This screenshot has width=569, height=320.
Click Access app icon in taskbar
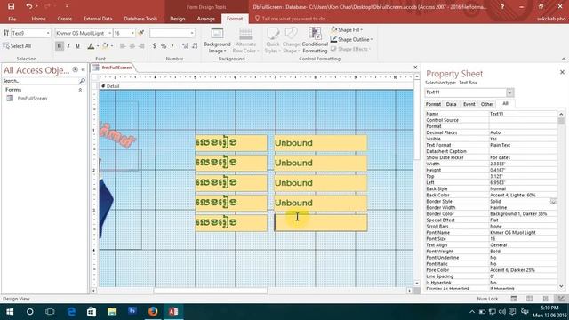[x=173, y=312]
